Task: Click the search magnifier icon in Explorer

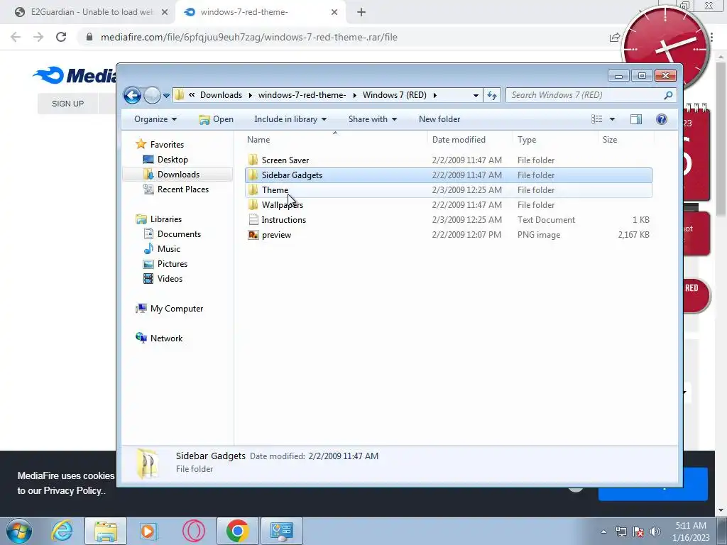Action: [668, 95]
